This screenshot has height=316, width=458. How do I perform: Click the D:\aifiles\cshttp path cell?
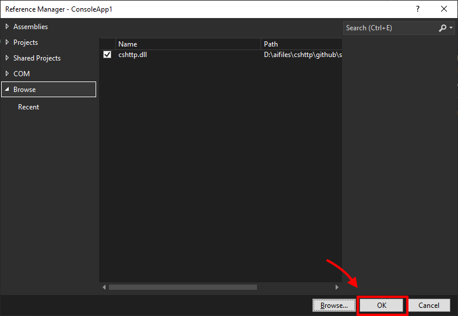[x=303, y=55]
